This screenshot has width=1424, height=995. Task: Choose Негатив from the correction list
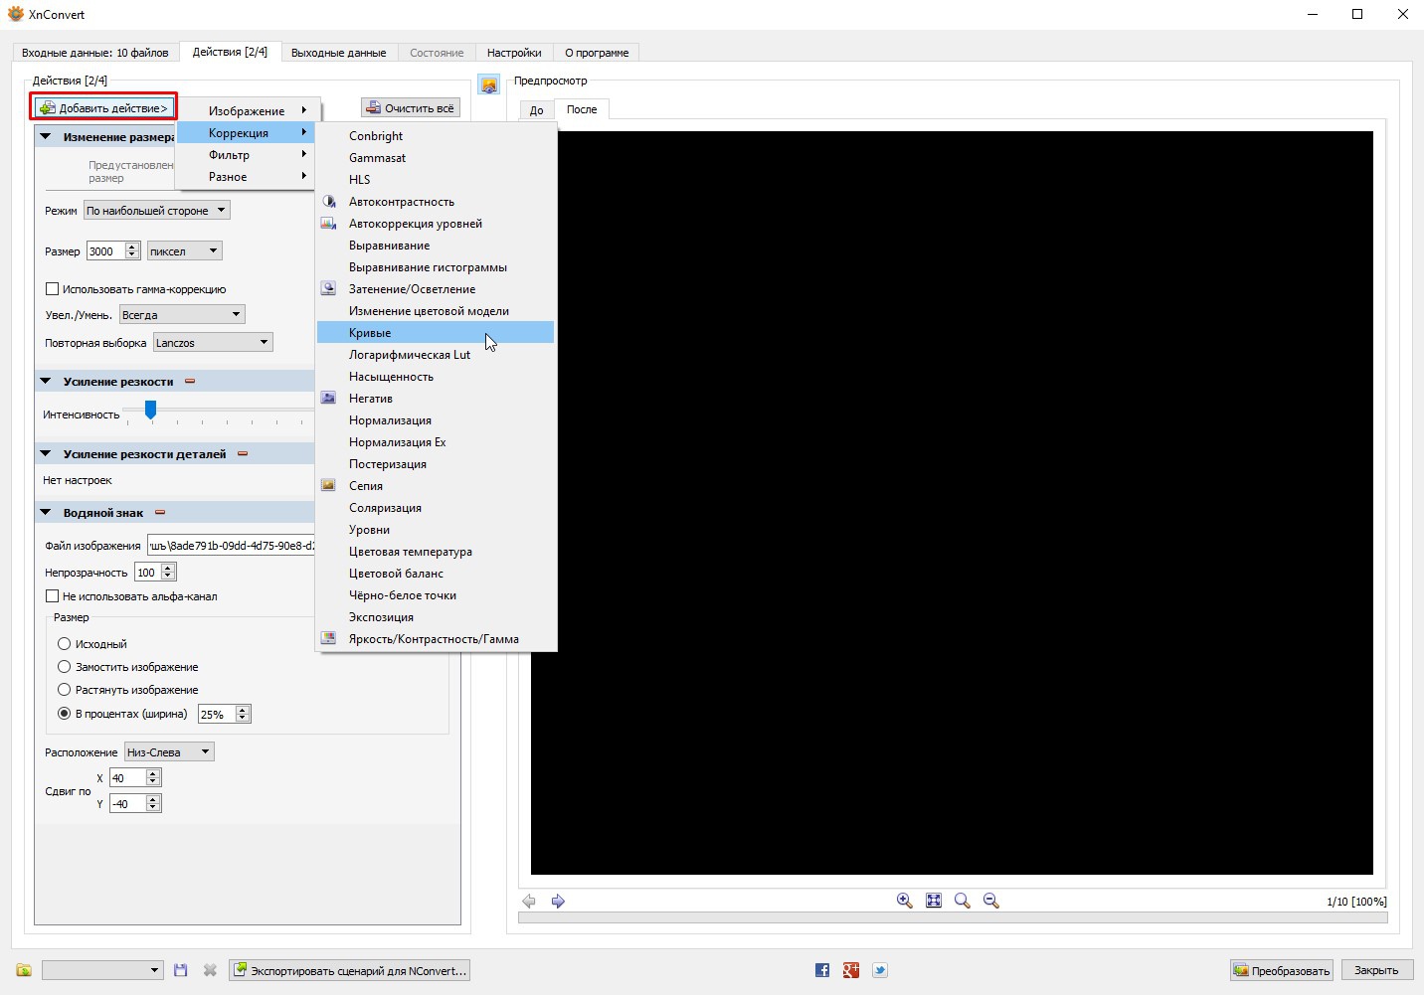436,399
